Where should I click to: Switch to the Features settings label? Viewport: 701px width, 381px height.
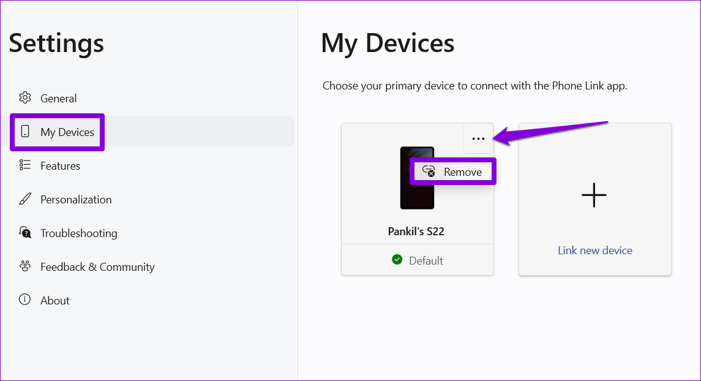[x=60, y=165]
